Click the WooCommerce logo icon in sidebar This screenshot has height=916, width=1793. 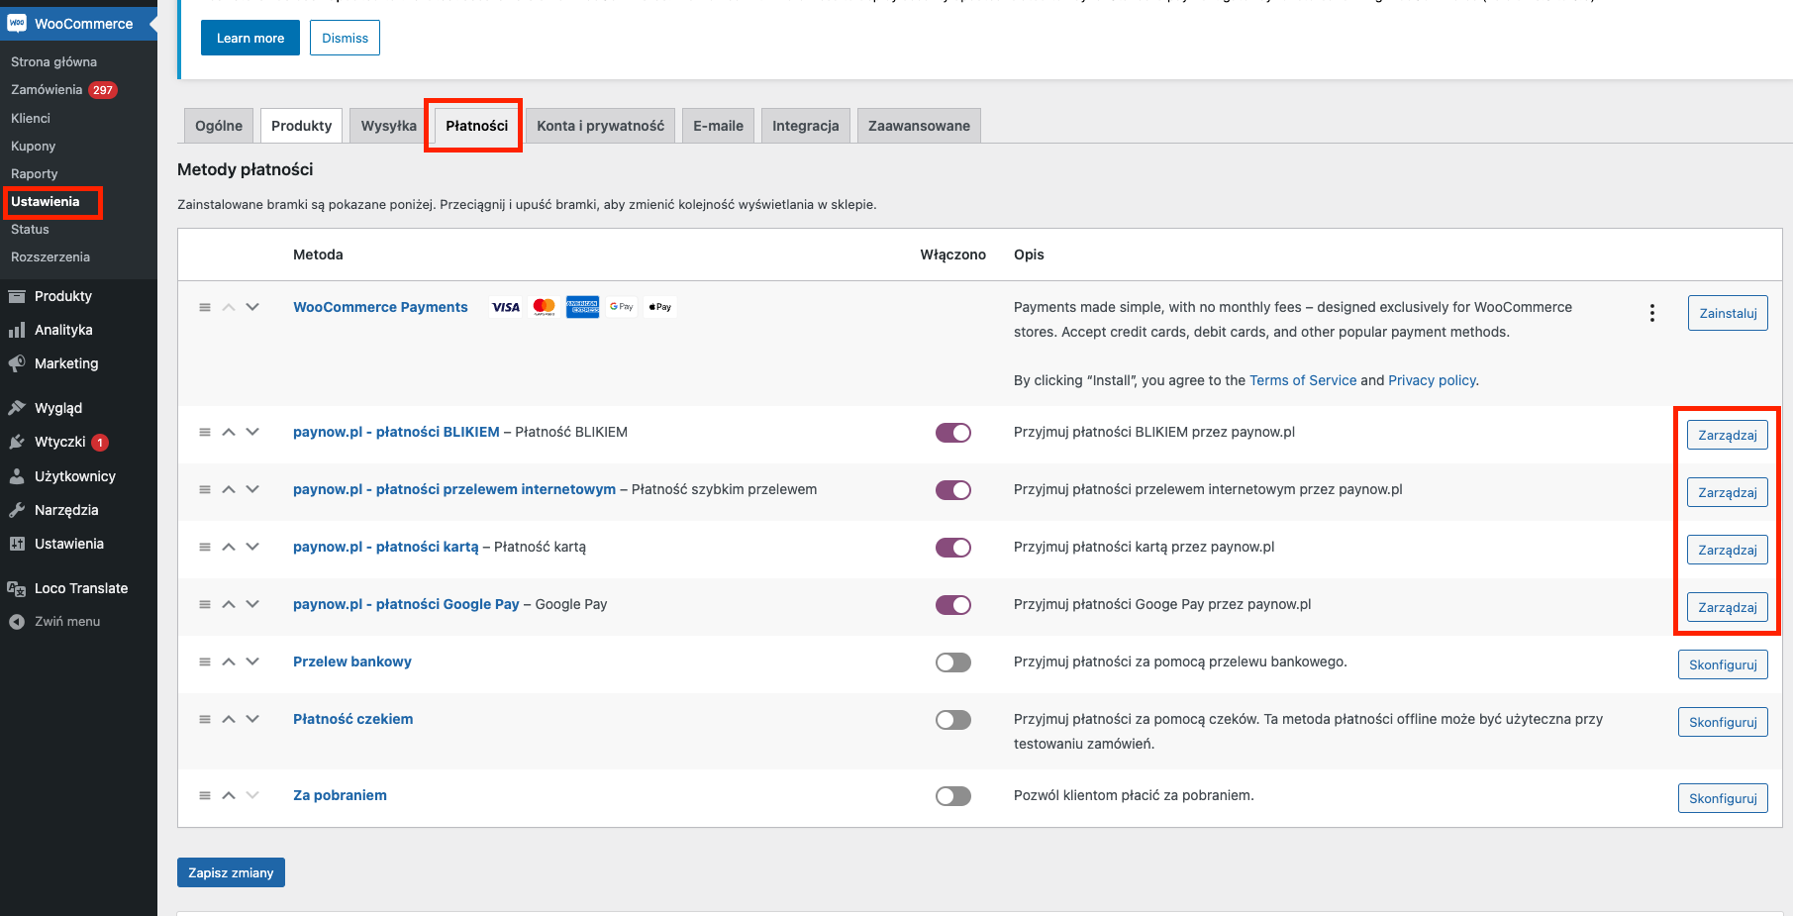pyautogui.click(x=17, y=23)
